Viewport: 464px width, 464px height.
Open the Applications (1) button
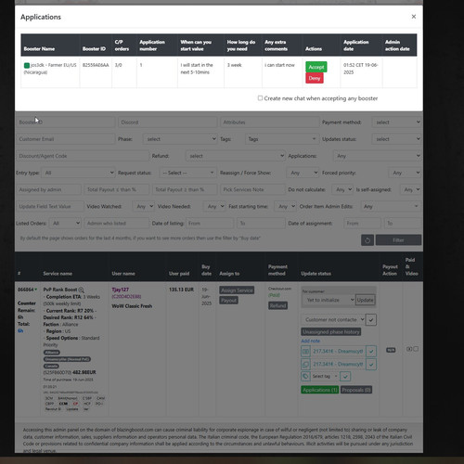pos(320,390)
